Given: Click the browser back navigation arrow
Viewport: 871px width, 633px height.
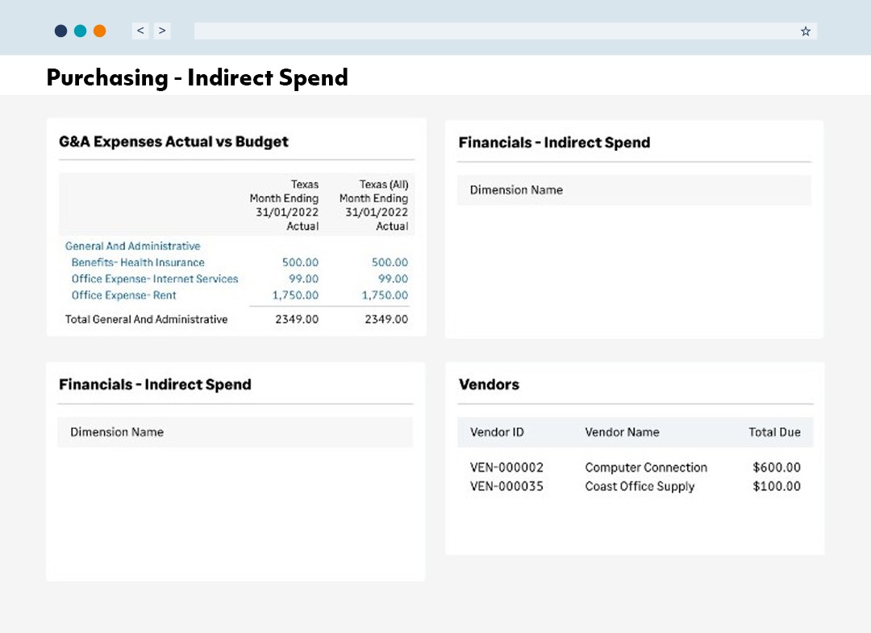Looking at the screenshot, I should click(140, 30).
